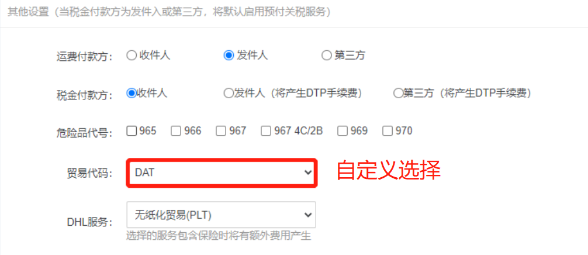
Task: Click the red 自定义选择 annotation text
Action: [388, 171]
